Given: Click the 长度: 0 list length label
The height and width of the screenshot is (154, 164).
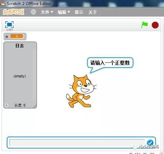Looking at the screenshot, I should click(x=20, y=105).
